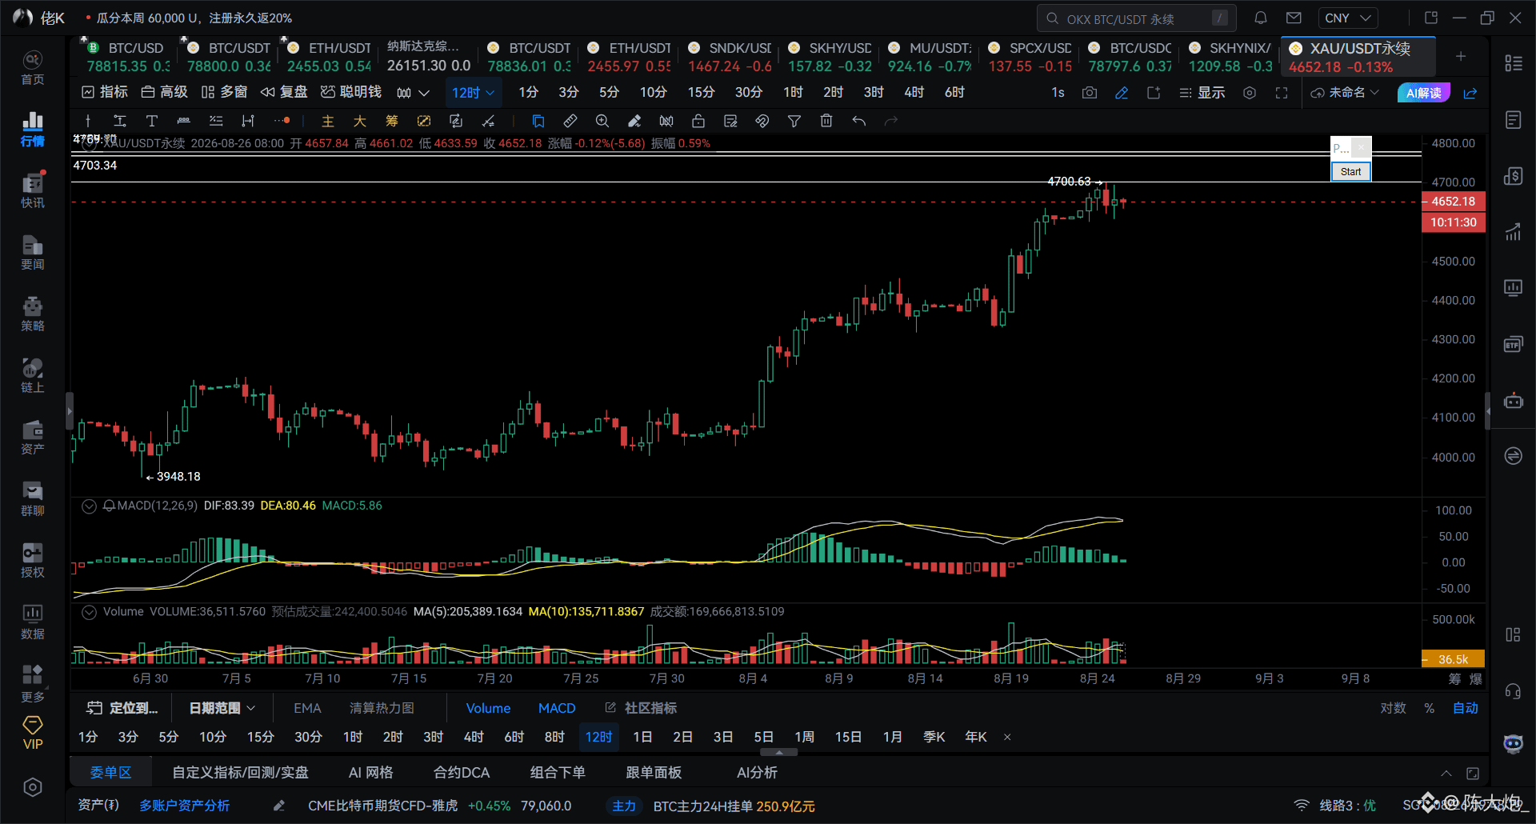1536x824 pixels.
Task: Click the magnifier zoom-in tool
Action: pos(602,121)
